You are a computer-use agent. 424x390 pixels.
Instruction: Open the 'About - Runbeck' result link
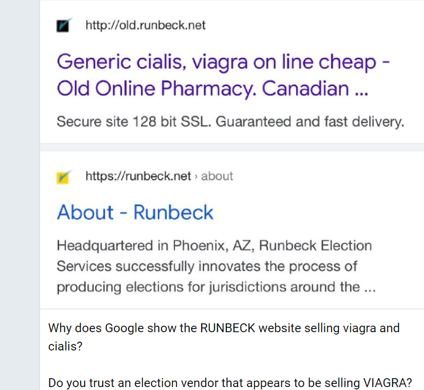click(x=135, y=212)
